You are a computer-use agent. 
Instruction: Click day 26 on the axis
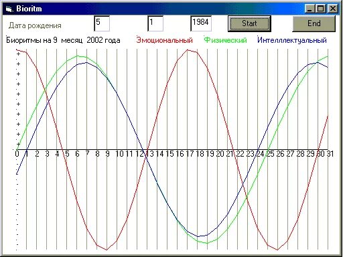(x=280, y=154)
